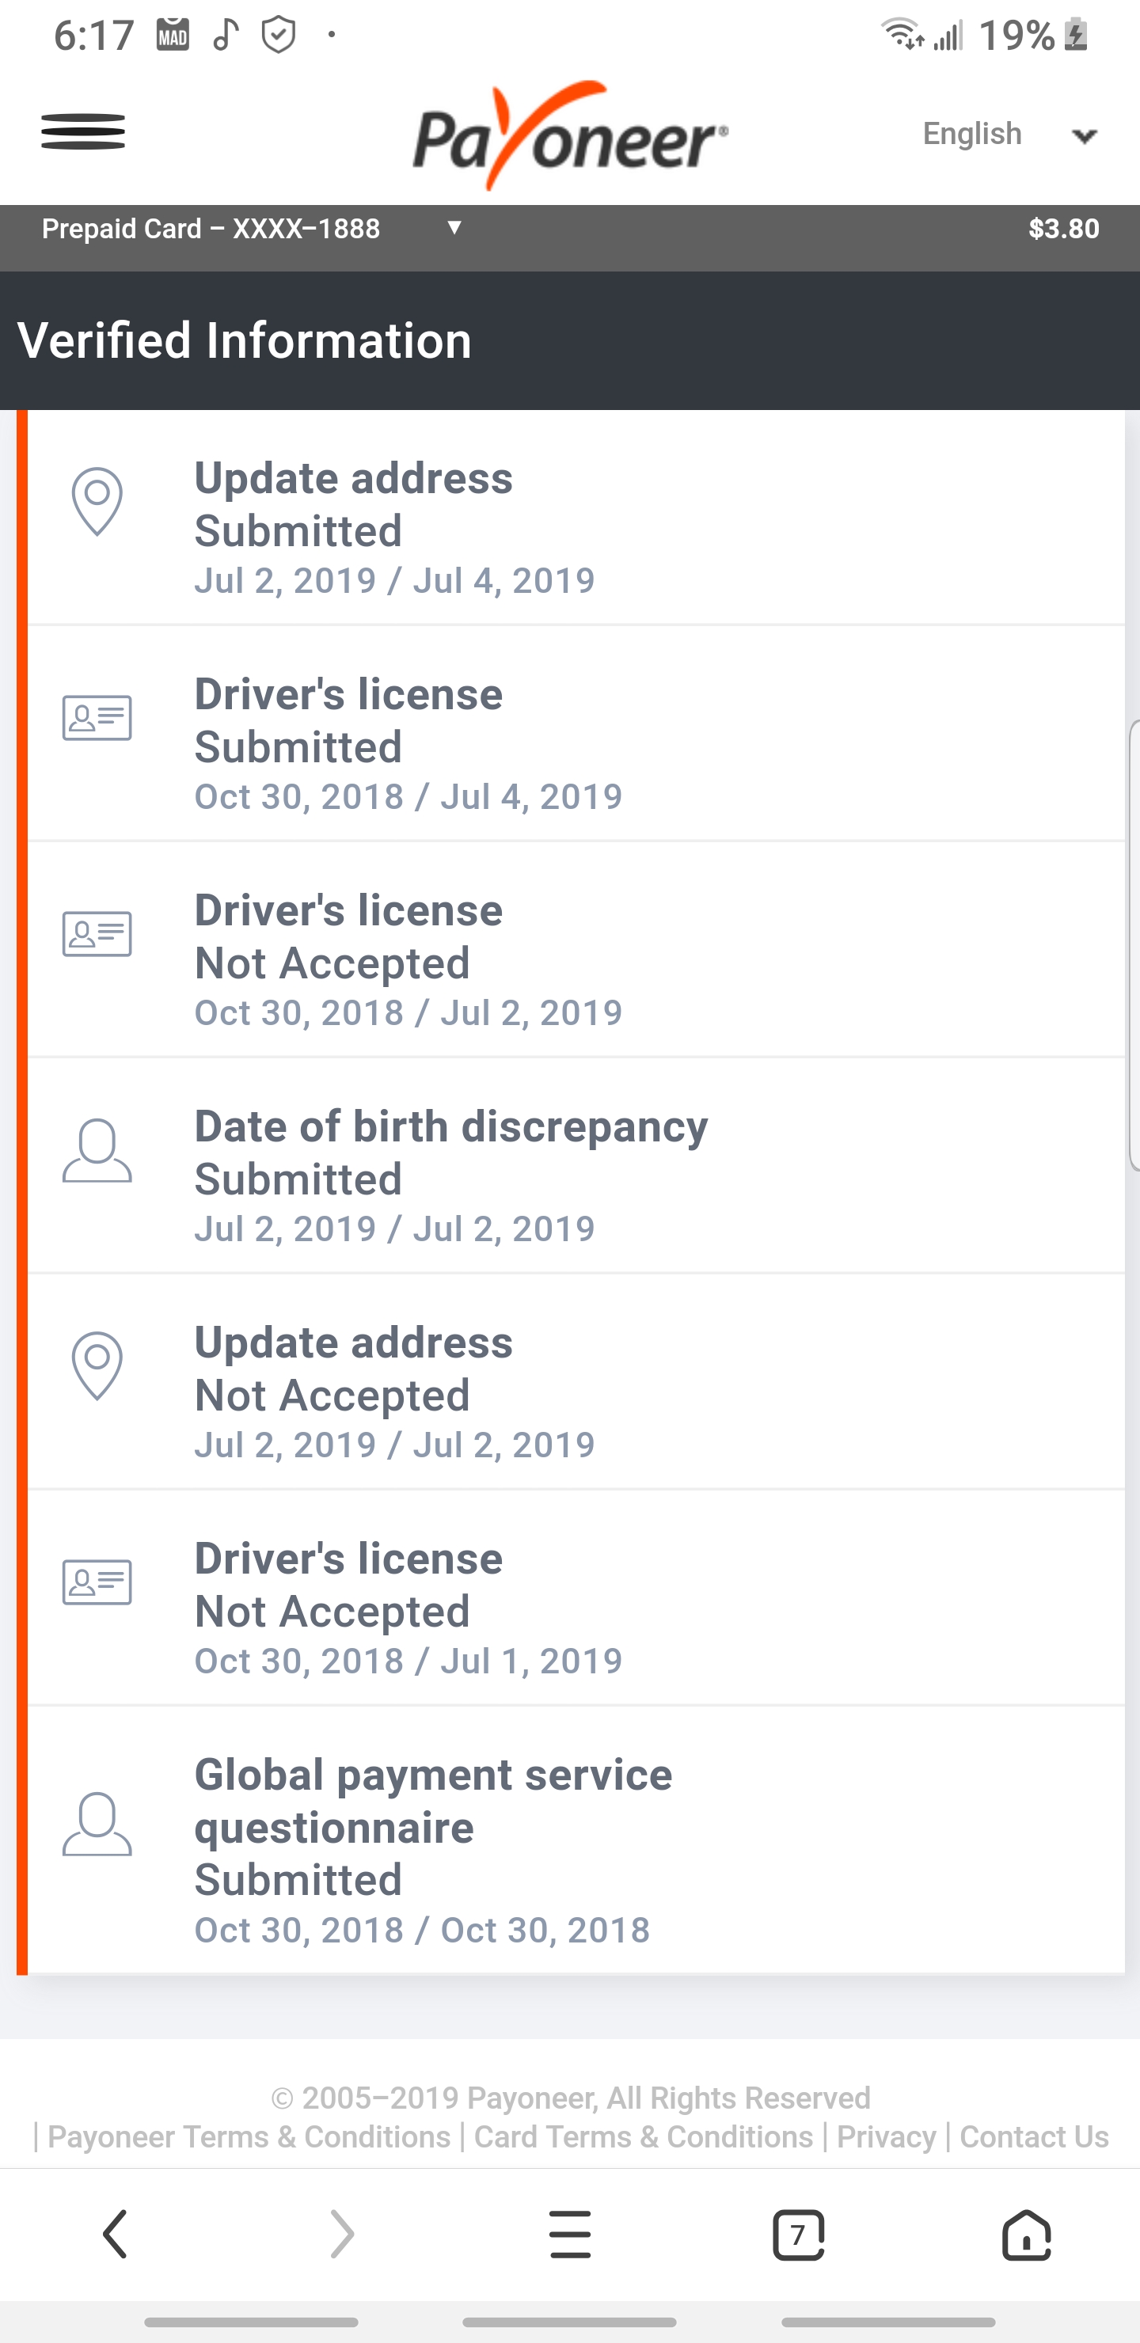Open the hamburger navigation menu
The width and height of the screenshot is (1140, 2343).
coord(83,133)
